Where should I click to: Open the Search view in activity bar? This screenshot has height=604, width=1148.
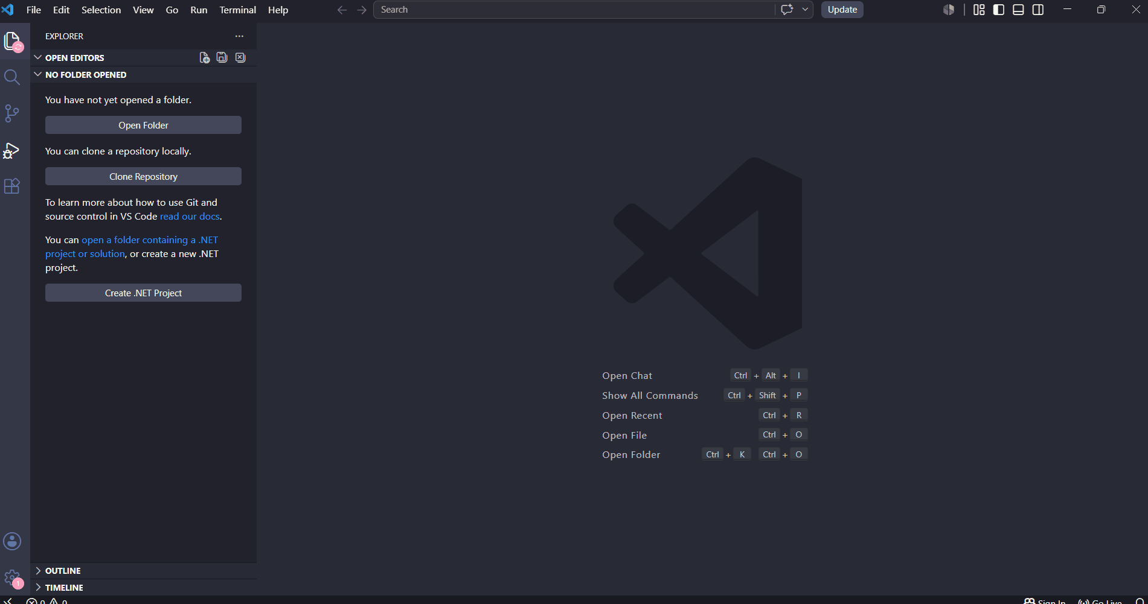point(12,77)
